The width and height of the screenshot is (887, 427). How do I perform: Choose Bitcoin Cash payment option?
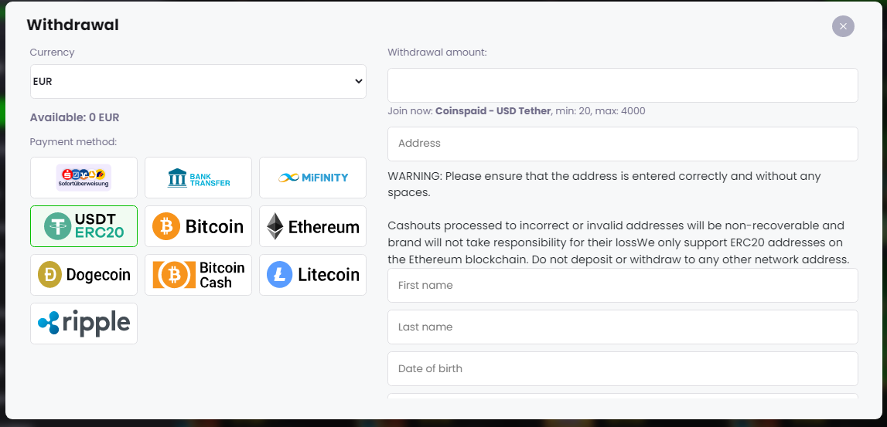click(x=198, y=275)
